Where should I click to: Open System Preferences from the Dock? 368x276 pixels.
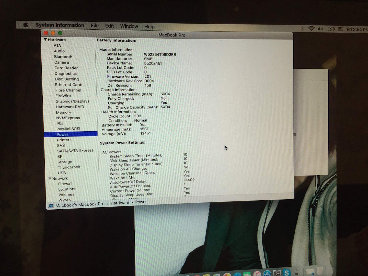pyautogui.click(x=277, y=273)
